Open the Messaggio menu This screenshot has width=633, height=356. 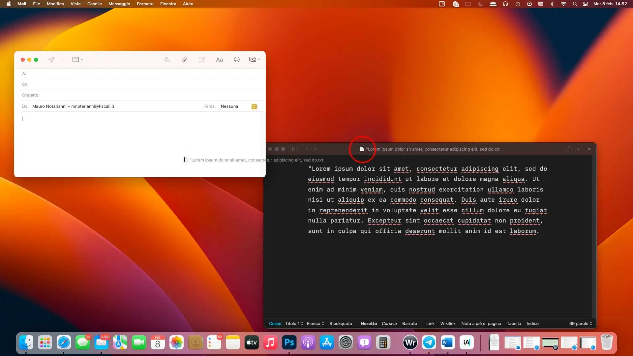(119, 4)
